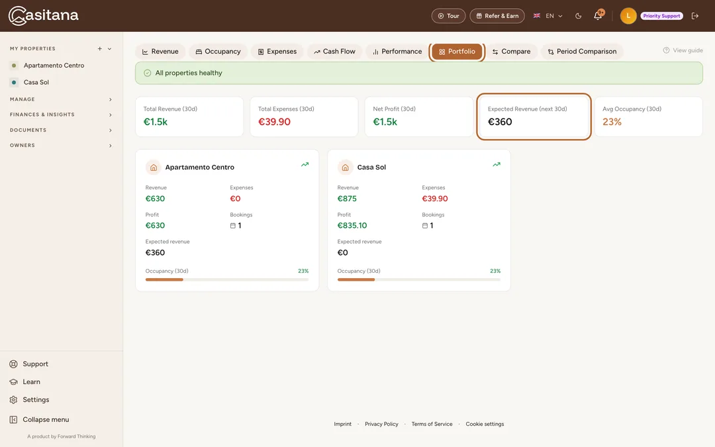Image resolution: width=715 pixels, height=447 pixels.
Task: Open language selector EN dropdown
Action: 548,16
